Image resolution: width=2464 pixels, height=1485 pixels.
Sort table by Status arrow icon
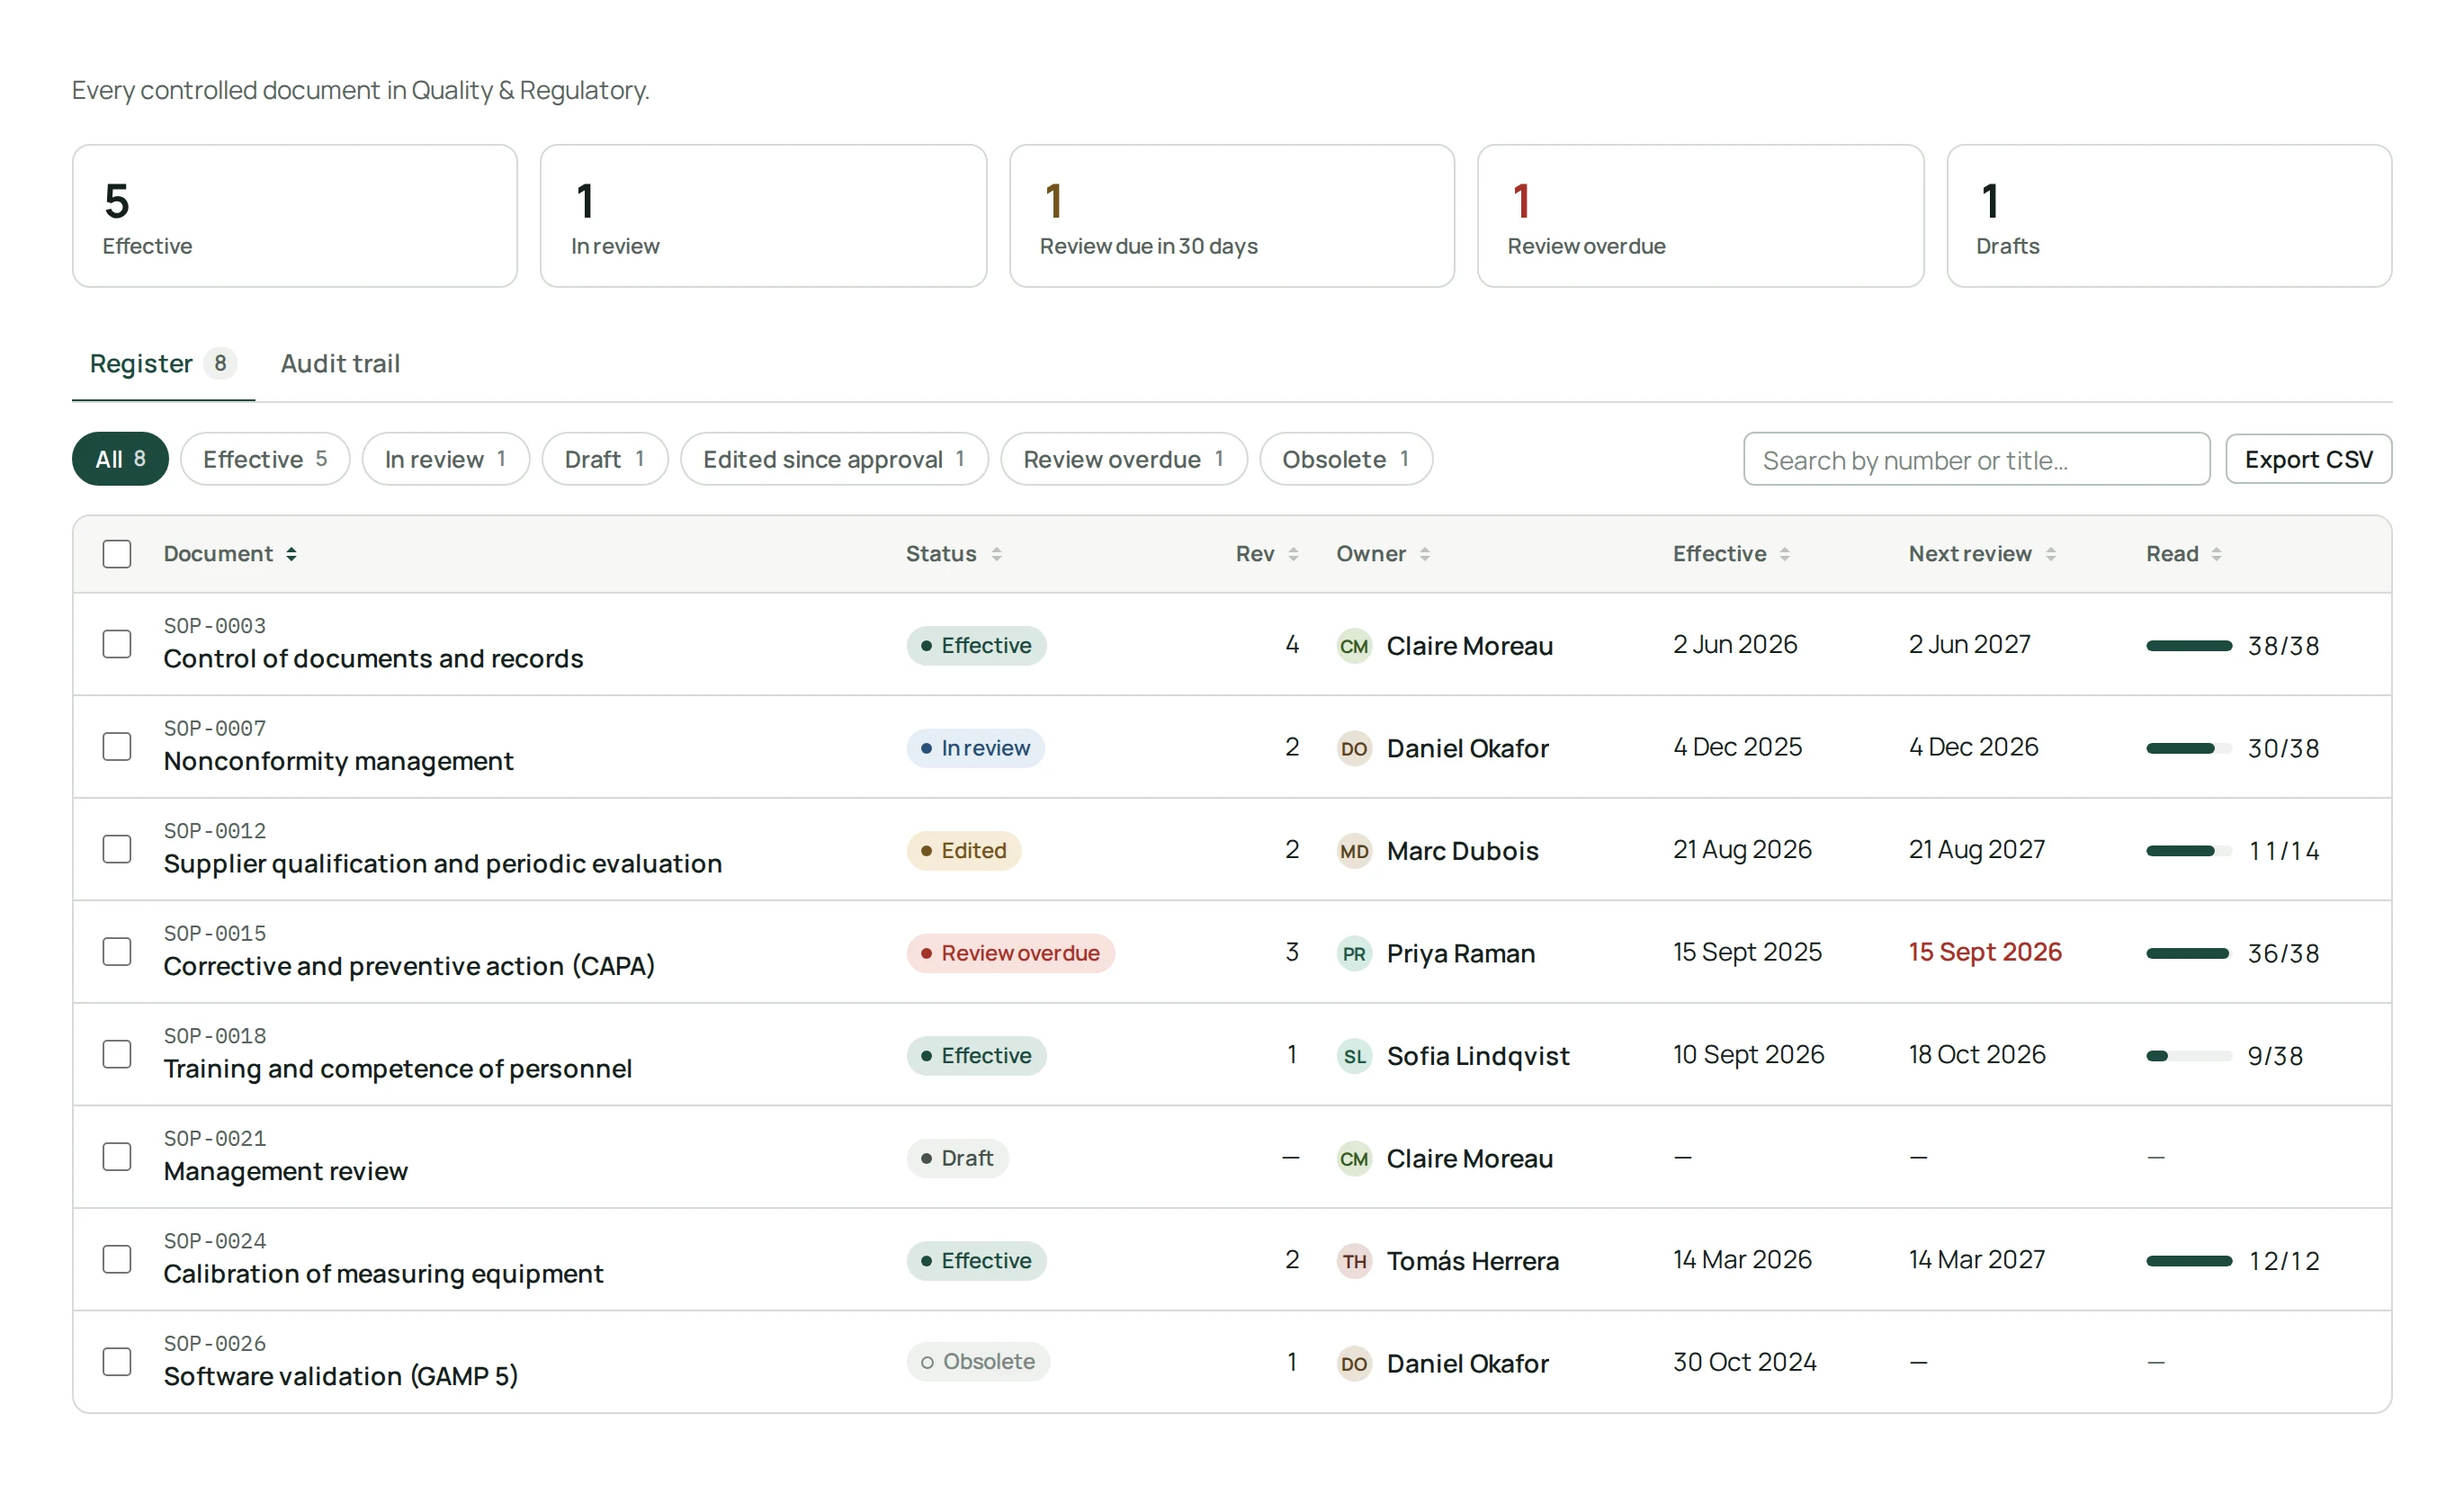[996, 554]
